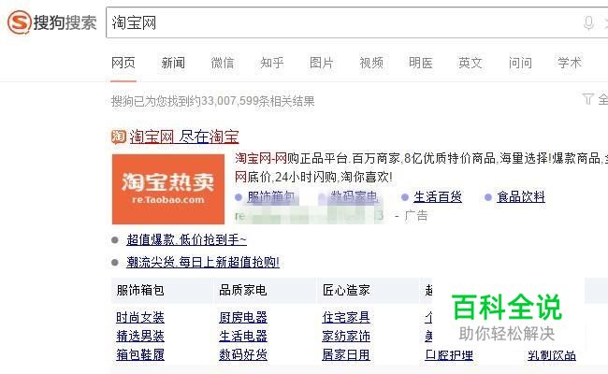Open the 家纺家饰 link
Screen dimensions: 608x374
[x=346, y=336]
